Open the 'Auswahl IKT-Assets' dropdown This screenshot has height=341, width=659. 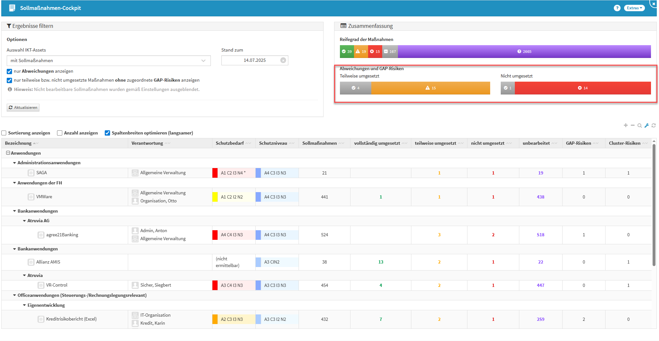(108, 61)
